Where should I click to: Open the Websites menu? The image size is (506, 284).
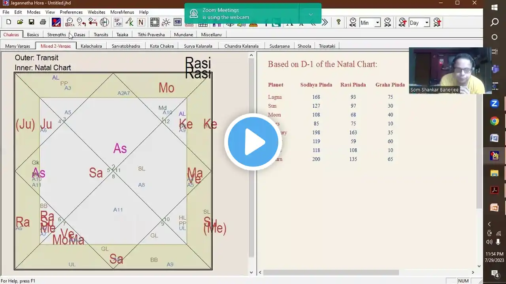tap(96, 12)
